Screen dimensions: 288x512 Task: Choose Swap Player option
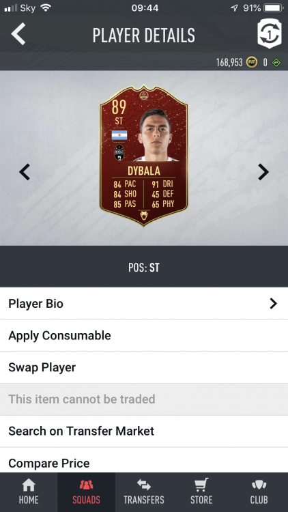[x=144, y=368]
